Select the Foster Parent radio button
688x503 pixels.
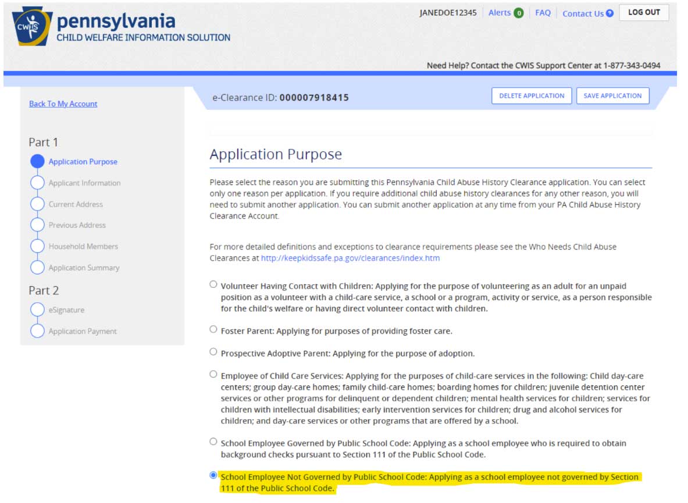tap(212, 329)
